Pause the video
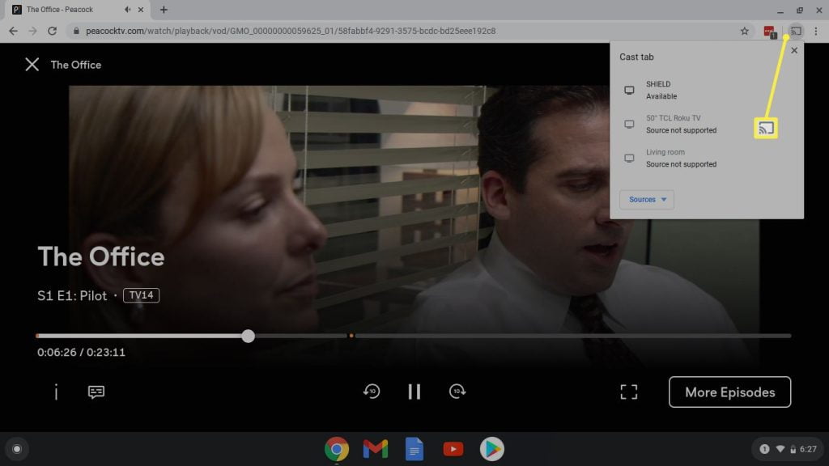 click(414, 392)
